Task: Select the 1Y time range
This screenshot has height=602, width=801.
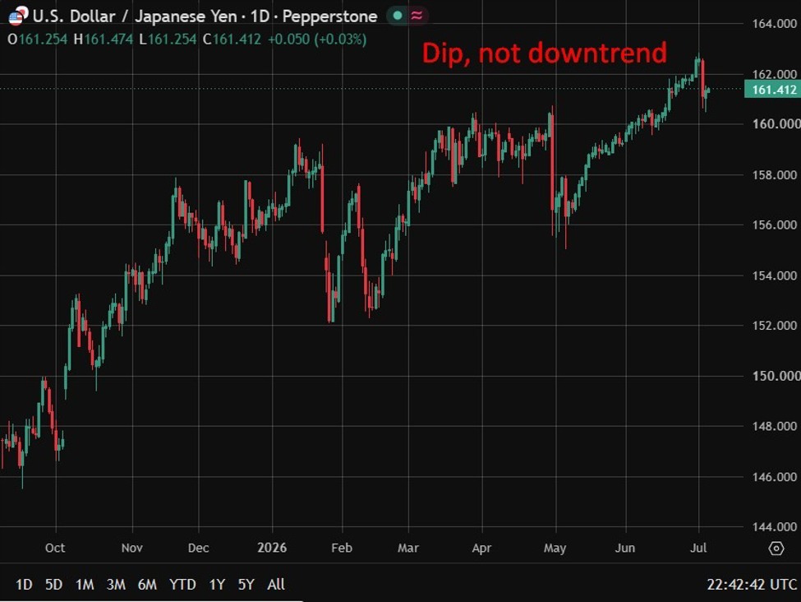Action: click(217, 584)
